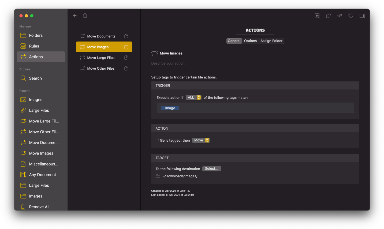Open Rules in the sidebar
The width and height of the screenshot is (384, 229).
[x=34, y=46]
